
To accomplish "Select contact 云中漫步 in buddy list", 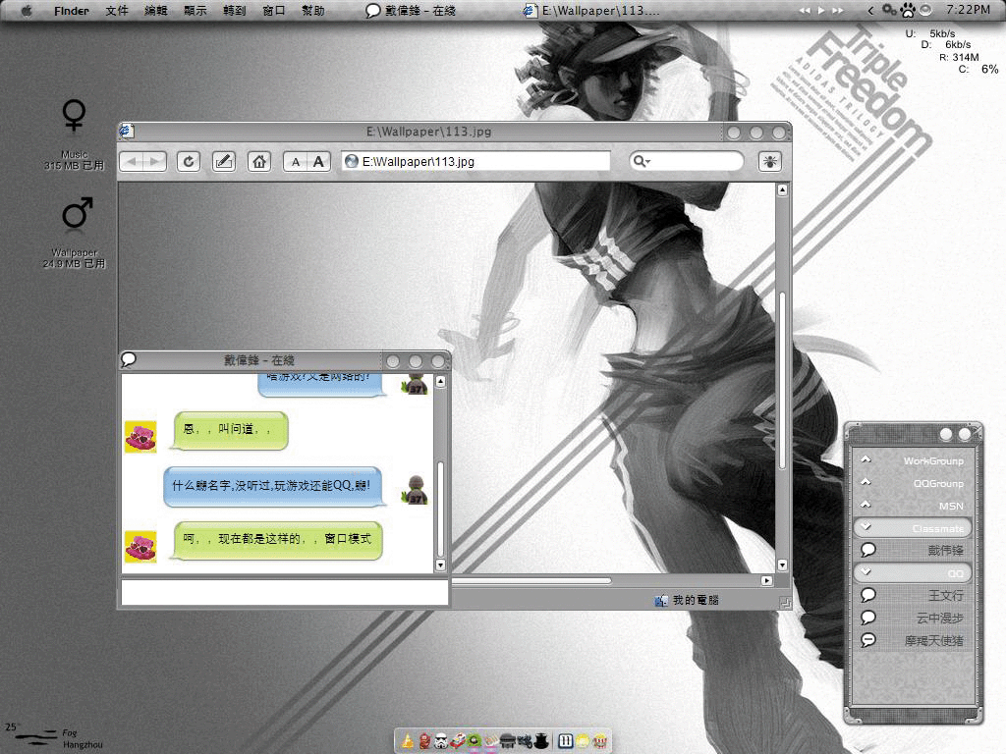I will tap(913, 618).
